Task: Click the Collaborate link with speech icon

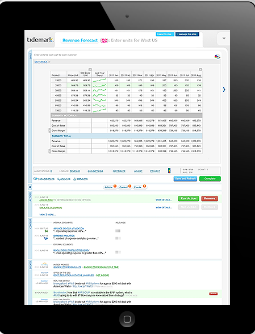Action: pyautogui.click(x=44, y=179)
